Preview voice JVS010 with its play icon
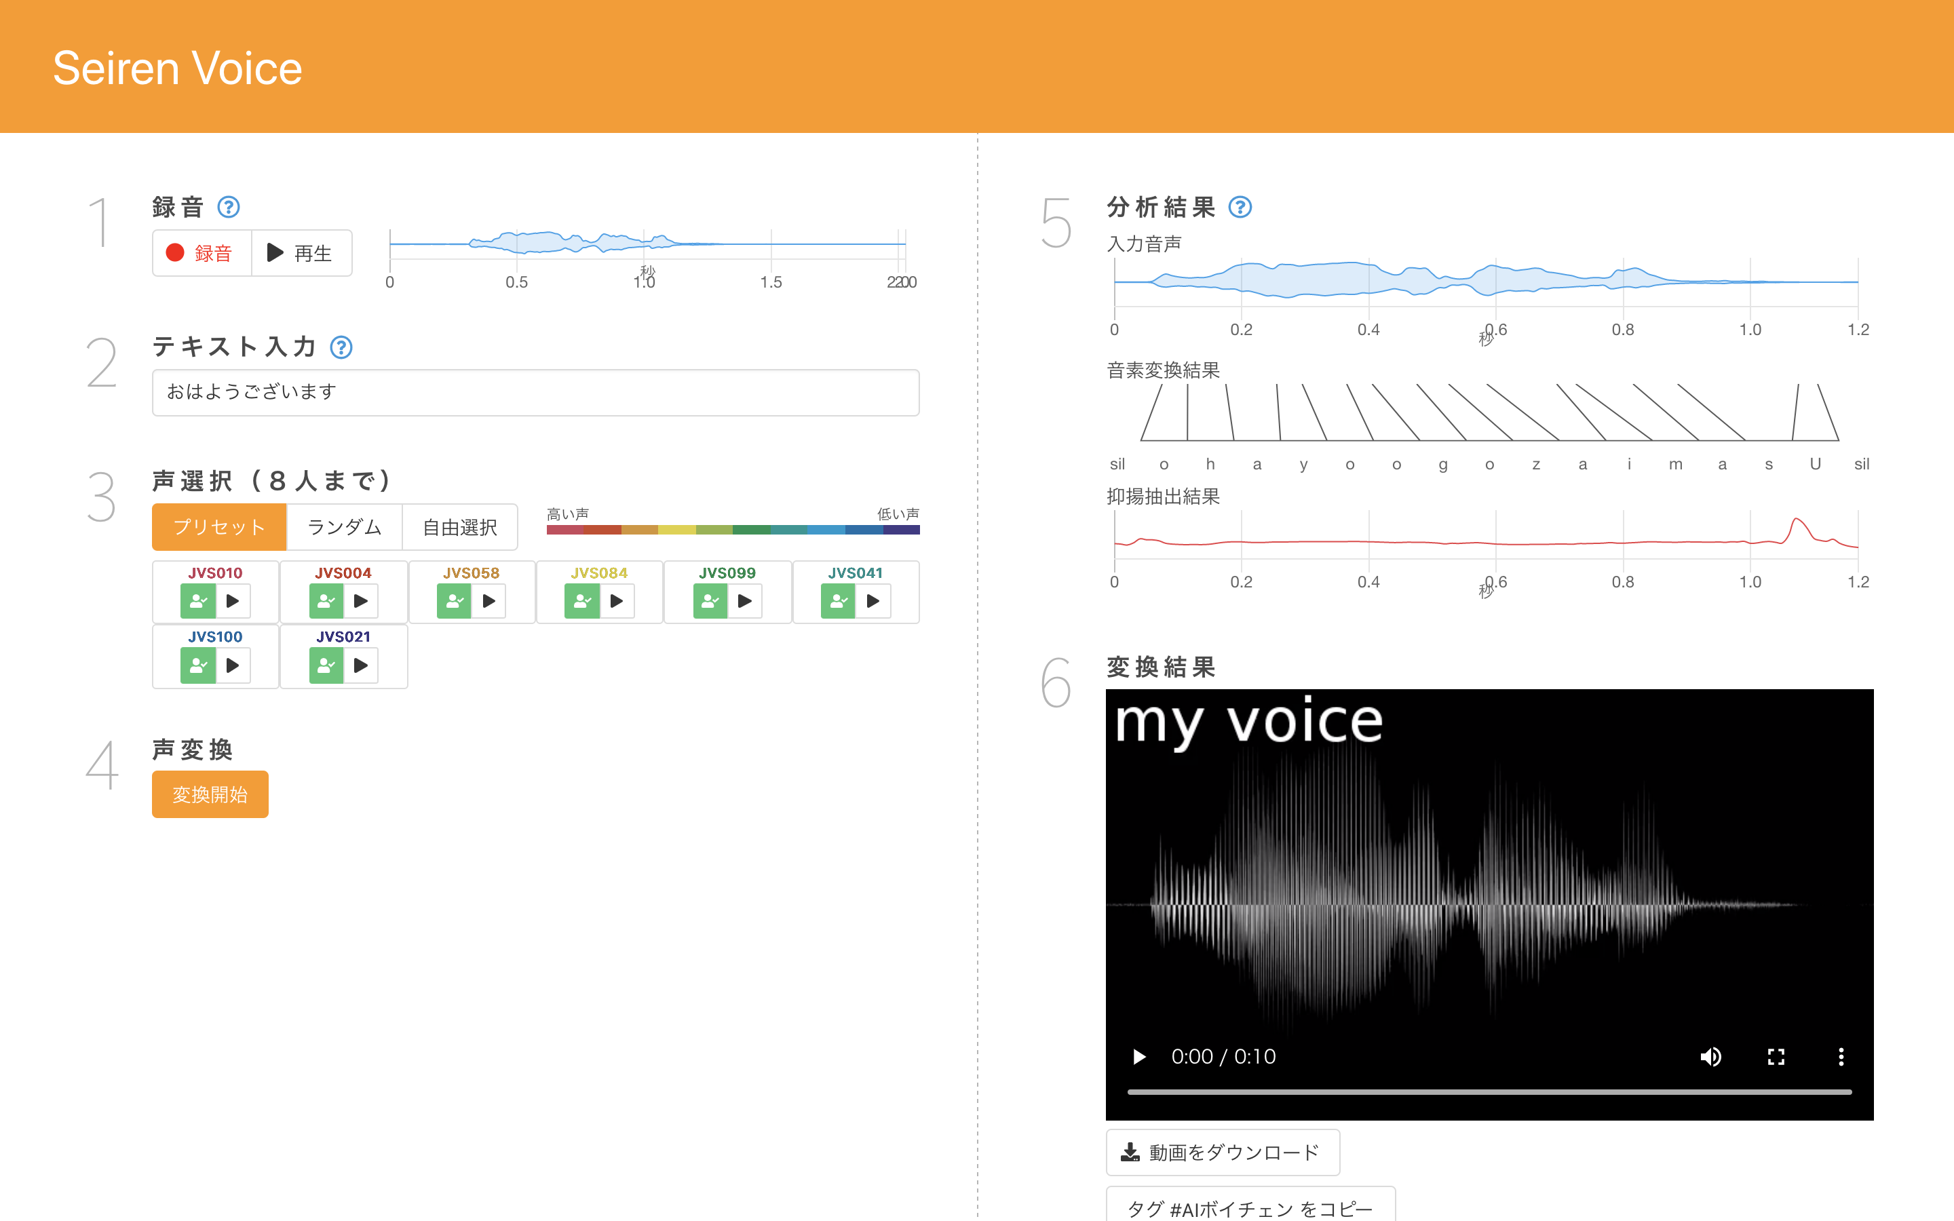The height and width of the screenshot is (1221, 1954). click(x=233, y=601)
